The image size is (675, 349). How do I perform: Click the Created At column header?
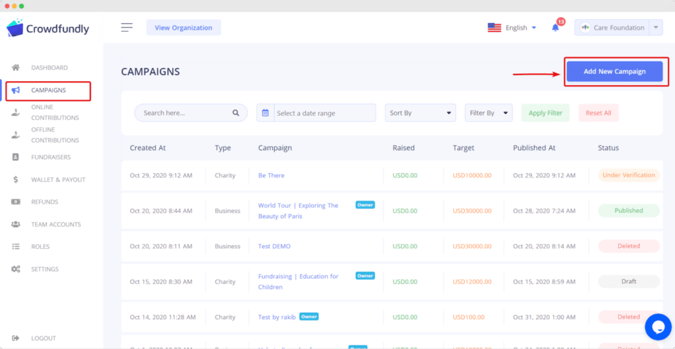[148, 148]
